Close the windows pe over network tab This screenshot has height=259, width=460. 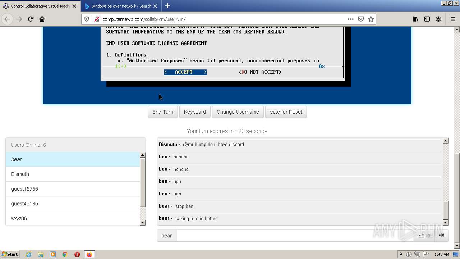tap(155, 6)
